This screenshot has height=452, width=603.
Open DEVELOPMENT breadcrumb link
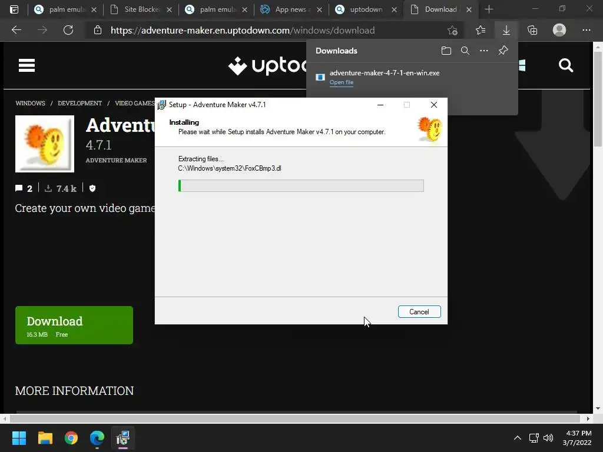coord(79,103)
